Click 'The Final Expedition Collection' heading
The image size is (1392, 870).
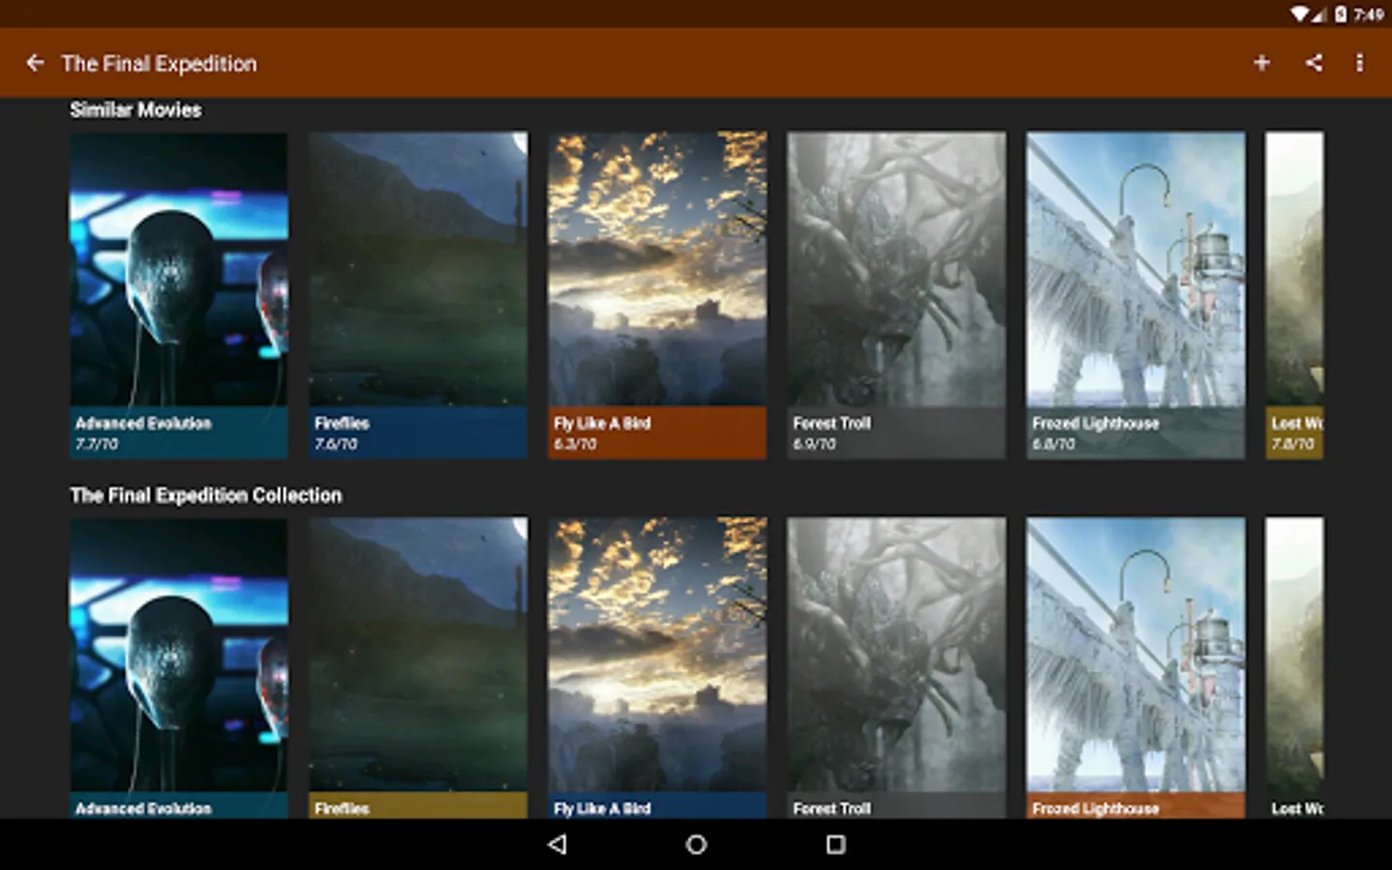(206, 496)
